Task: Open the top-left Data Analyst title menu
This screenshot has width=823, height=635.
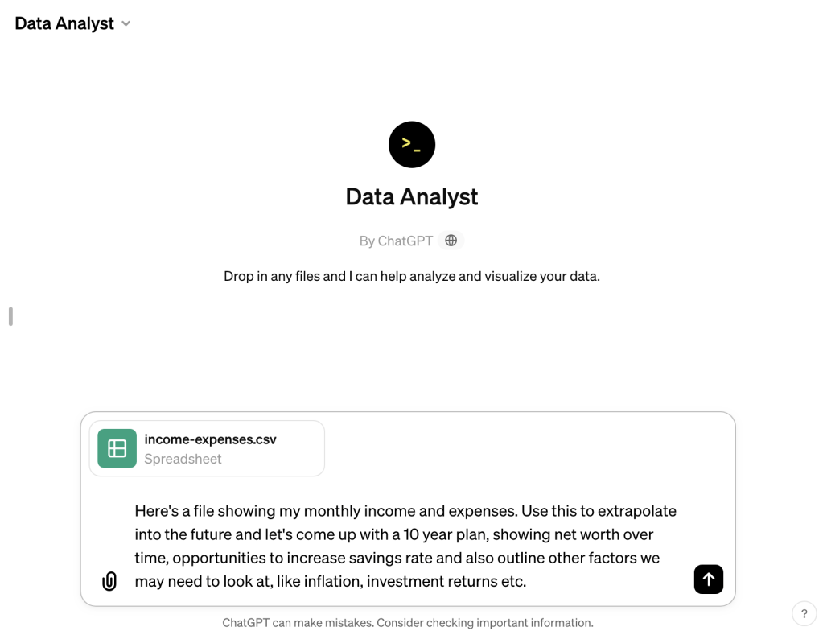Action: tap(64, 23)
